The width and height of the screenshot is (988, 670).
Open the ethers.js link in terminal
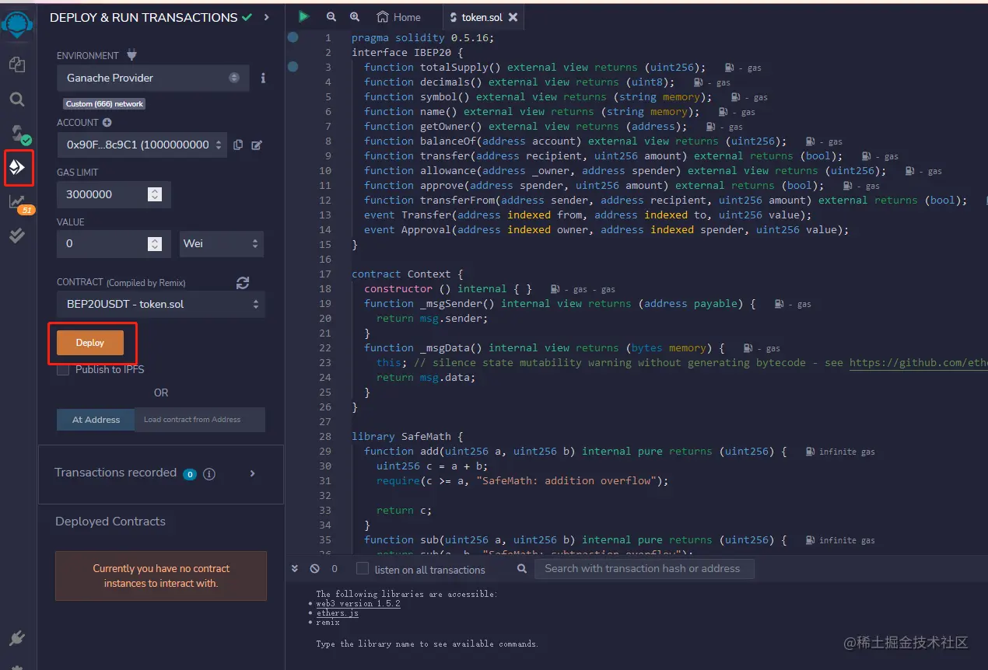pos(337,613)
